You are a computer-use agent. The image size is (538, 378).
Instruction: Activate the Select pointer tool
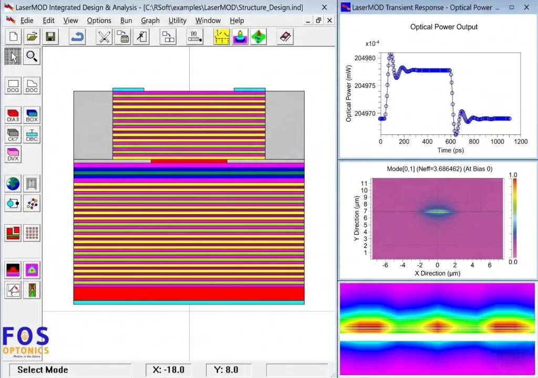[x=13, y=57]
